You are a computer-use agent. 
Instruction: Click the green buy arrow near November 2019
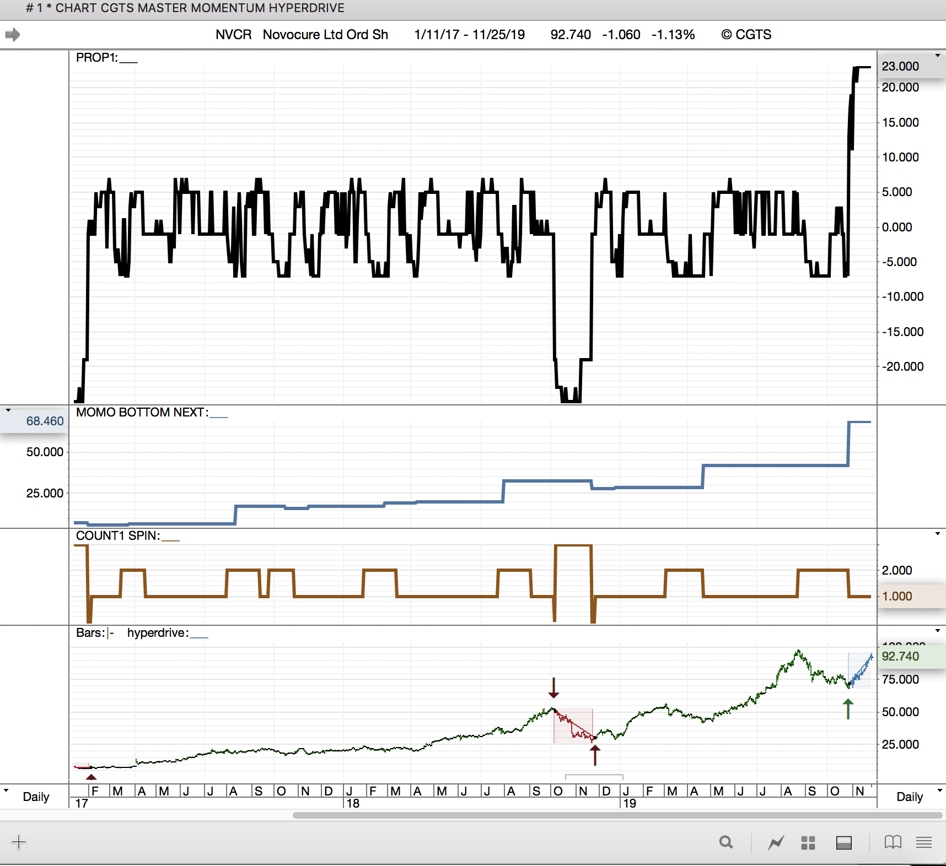848,708
